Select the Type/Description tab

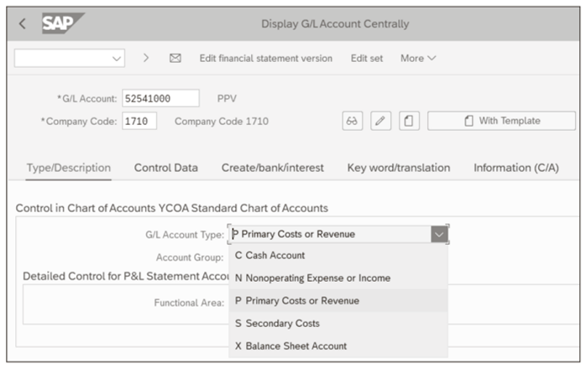click(x=69, y=168)
